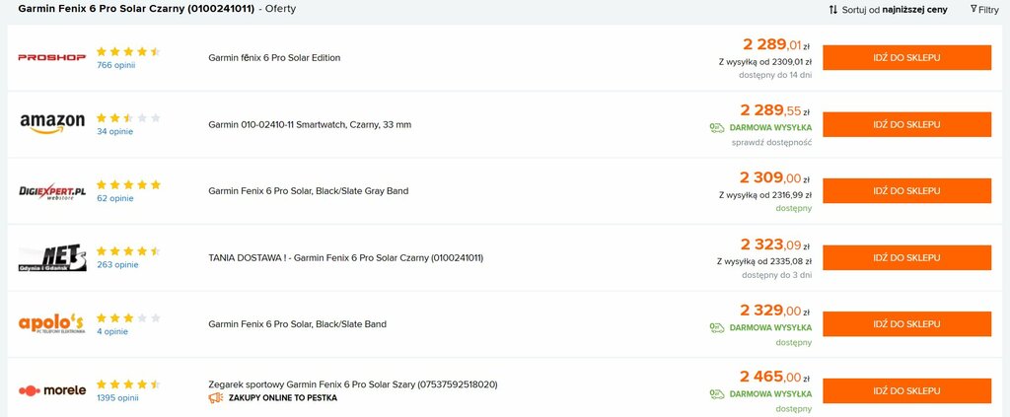The image size is (1010, 417).
Task: Click the Amazon store logo
Action: tap(52, 123)
